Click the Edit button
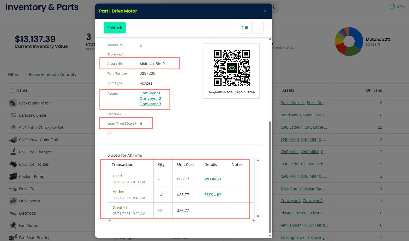Image resolution: width=409 pixels, height=241 pixels. point(245,28)
